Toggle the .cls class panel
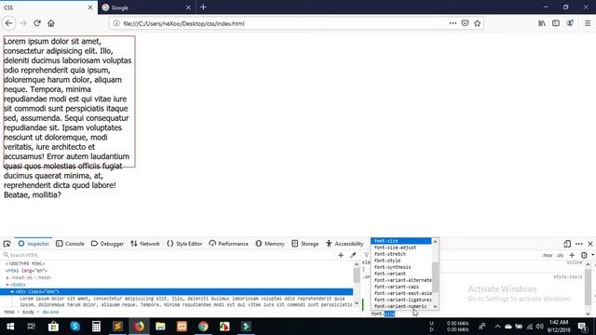 tap(560, 255)
